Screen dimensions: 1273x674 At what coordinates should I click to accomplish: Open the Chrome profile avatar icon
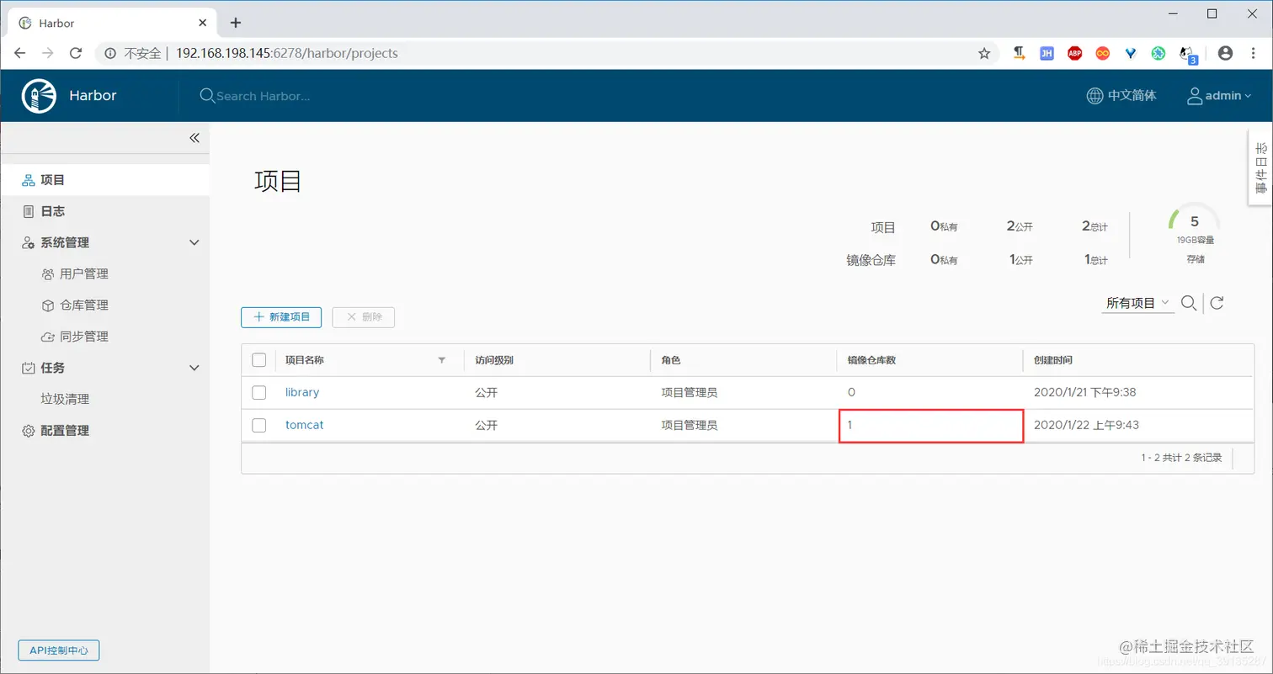[1225, 53]
